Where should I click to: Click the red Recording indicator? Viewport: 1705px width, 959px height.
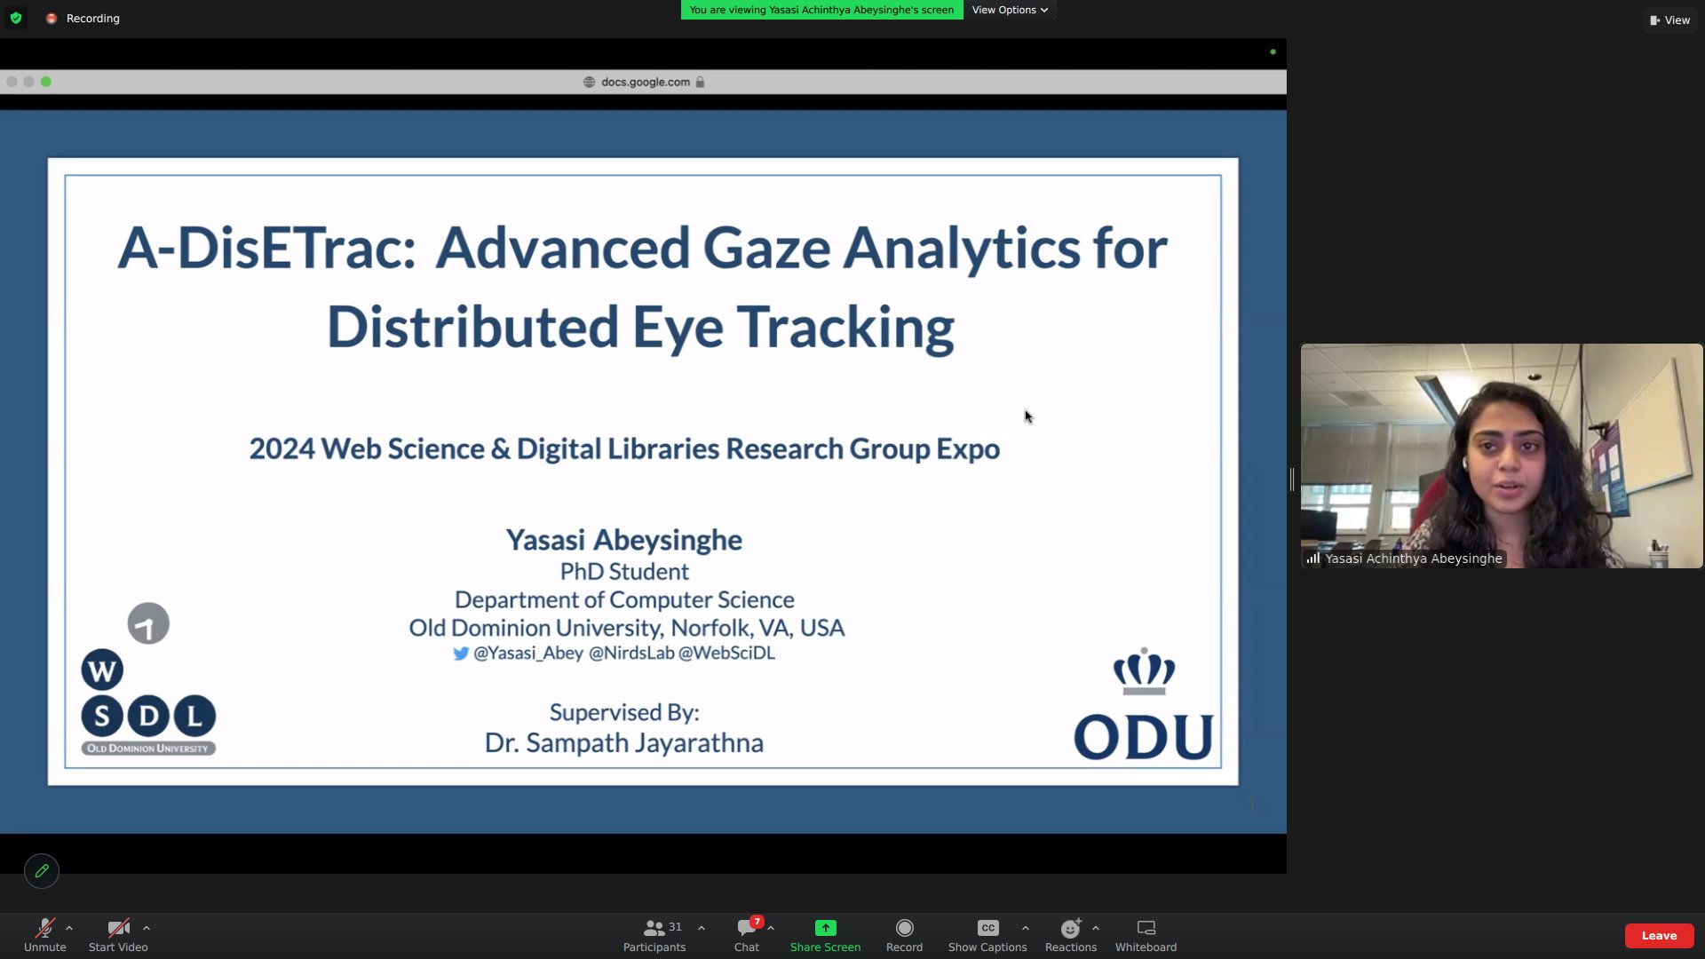pos(83,18)
